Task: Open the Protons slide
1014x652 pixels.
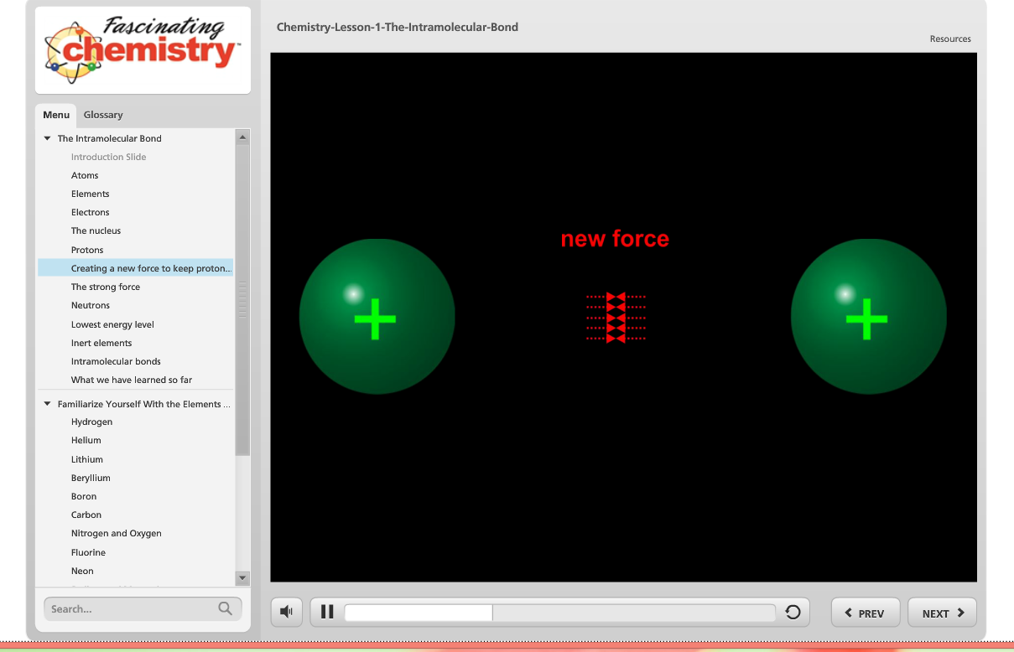Action: click(87, 250)
